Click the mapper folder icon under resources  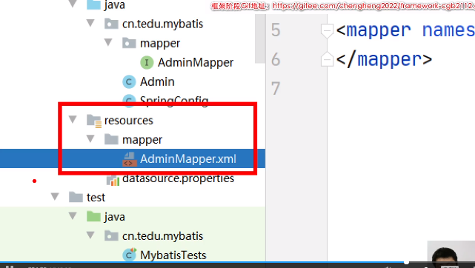click(x=111, y=139)
